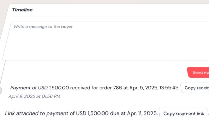Click the USD 1,500.00 received amount
209x117 pixels.
(x=53, y=88)
